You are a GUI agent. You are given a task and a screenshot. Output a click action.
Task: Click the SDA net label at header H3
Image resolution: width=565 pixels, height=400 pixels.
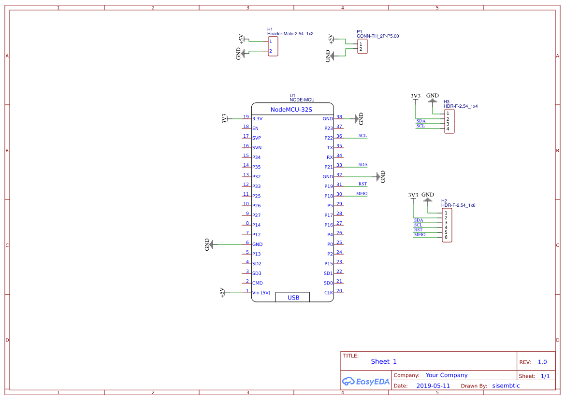(x=421, y=121)
